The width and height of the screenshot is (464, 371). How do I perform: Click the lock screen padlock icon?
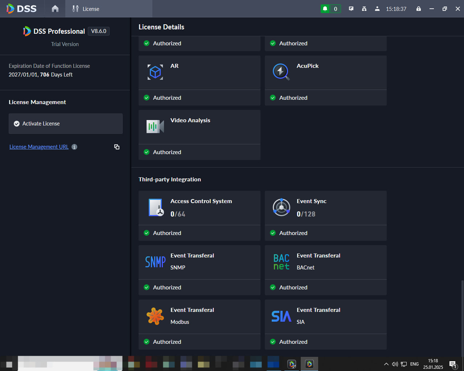click(419, 9)
